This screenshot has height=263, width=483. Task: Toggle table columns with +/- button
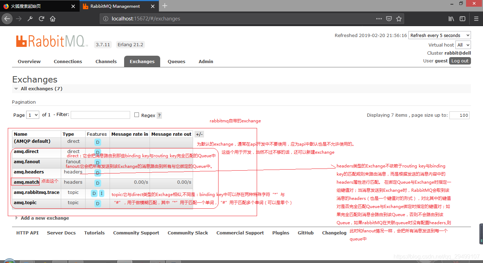(x=199, y=134)
